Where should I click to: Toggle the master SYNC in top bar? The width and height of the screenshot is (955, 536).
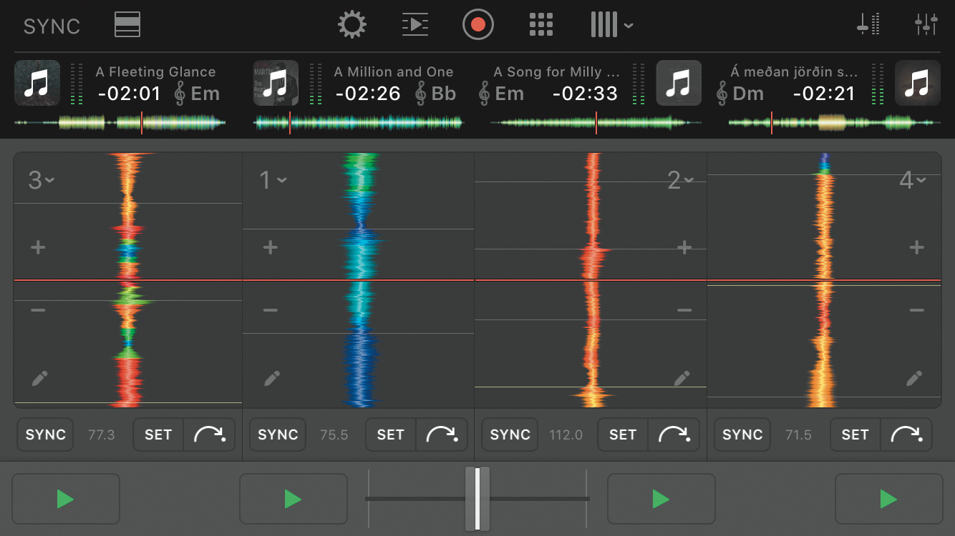click(52, 26)
